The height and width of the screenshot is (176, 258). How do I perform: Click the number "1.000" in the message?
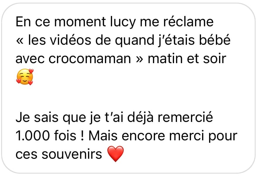(33, 136)
